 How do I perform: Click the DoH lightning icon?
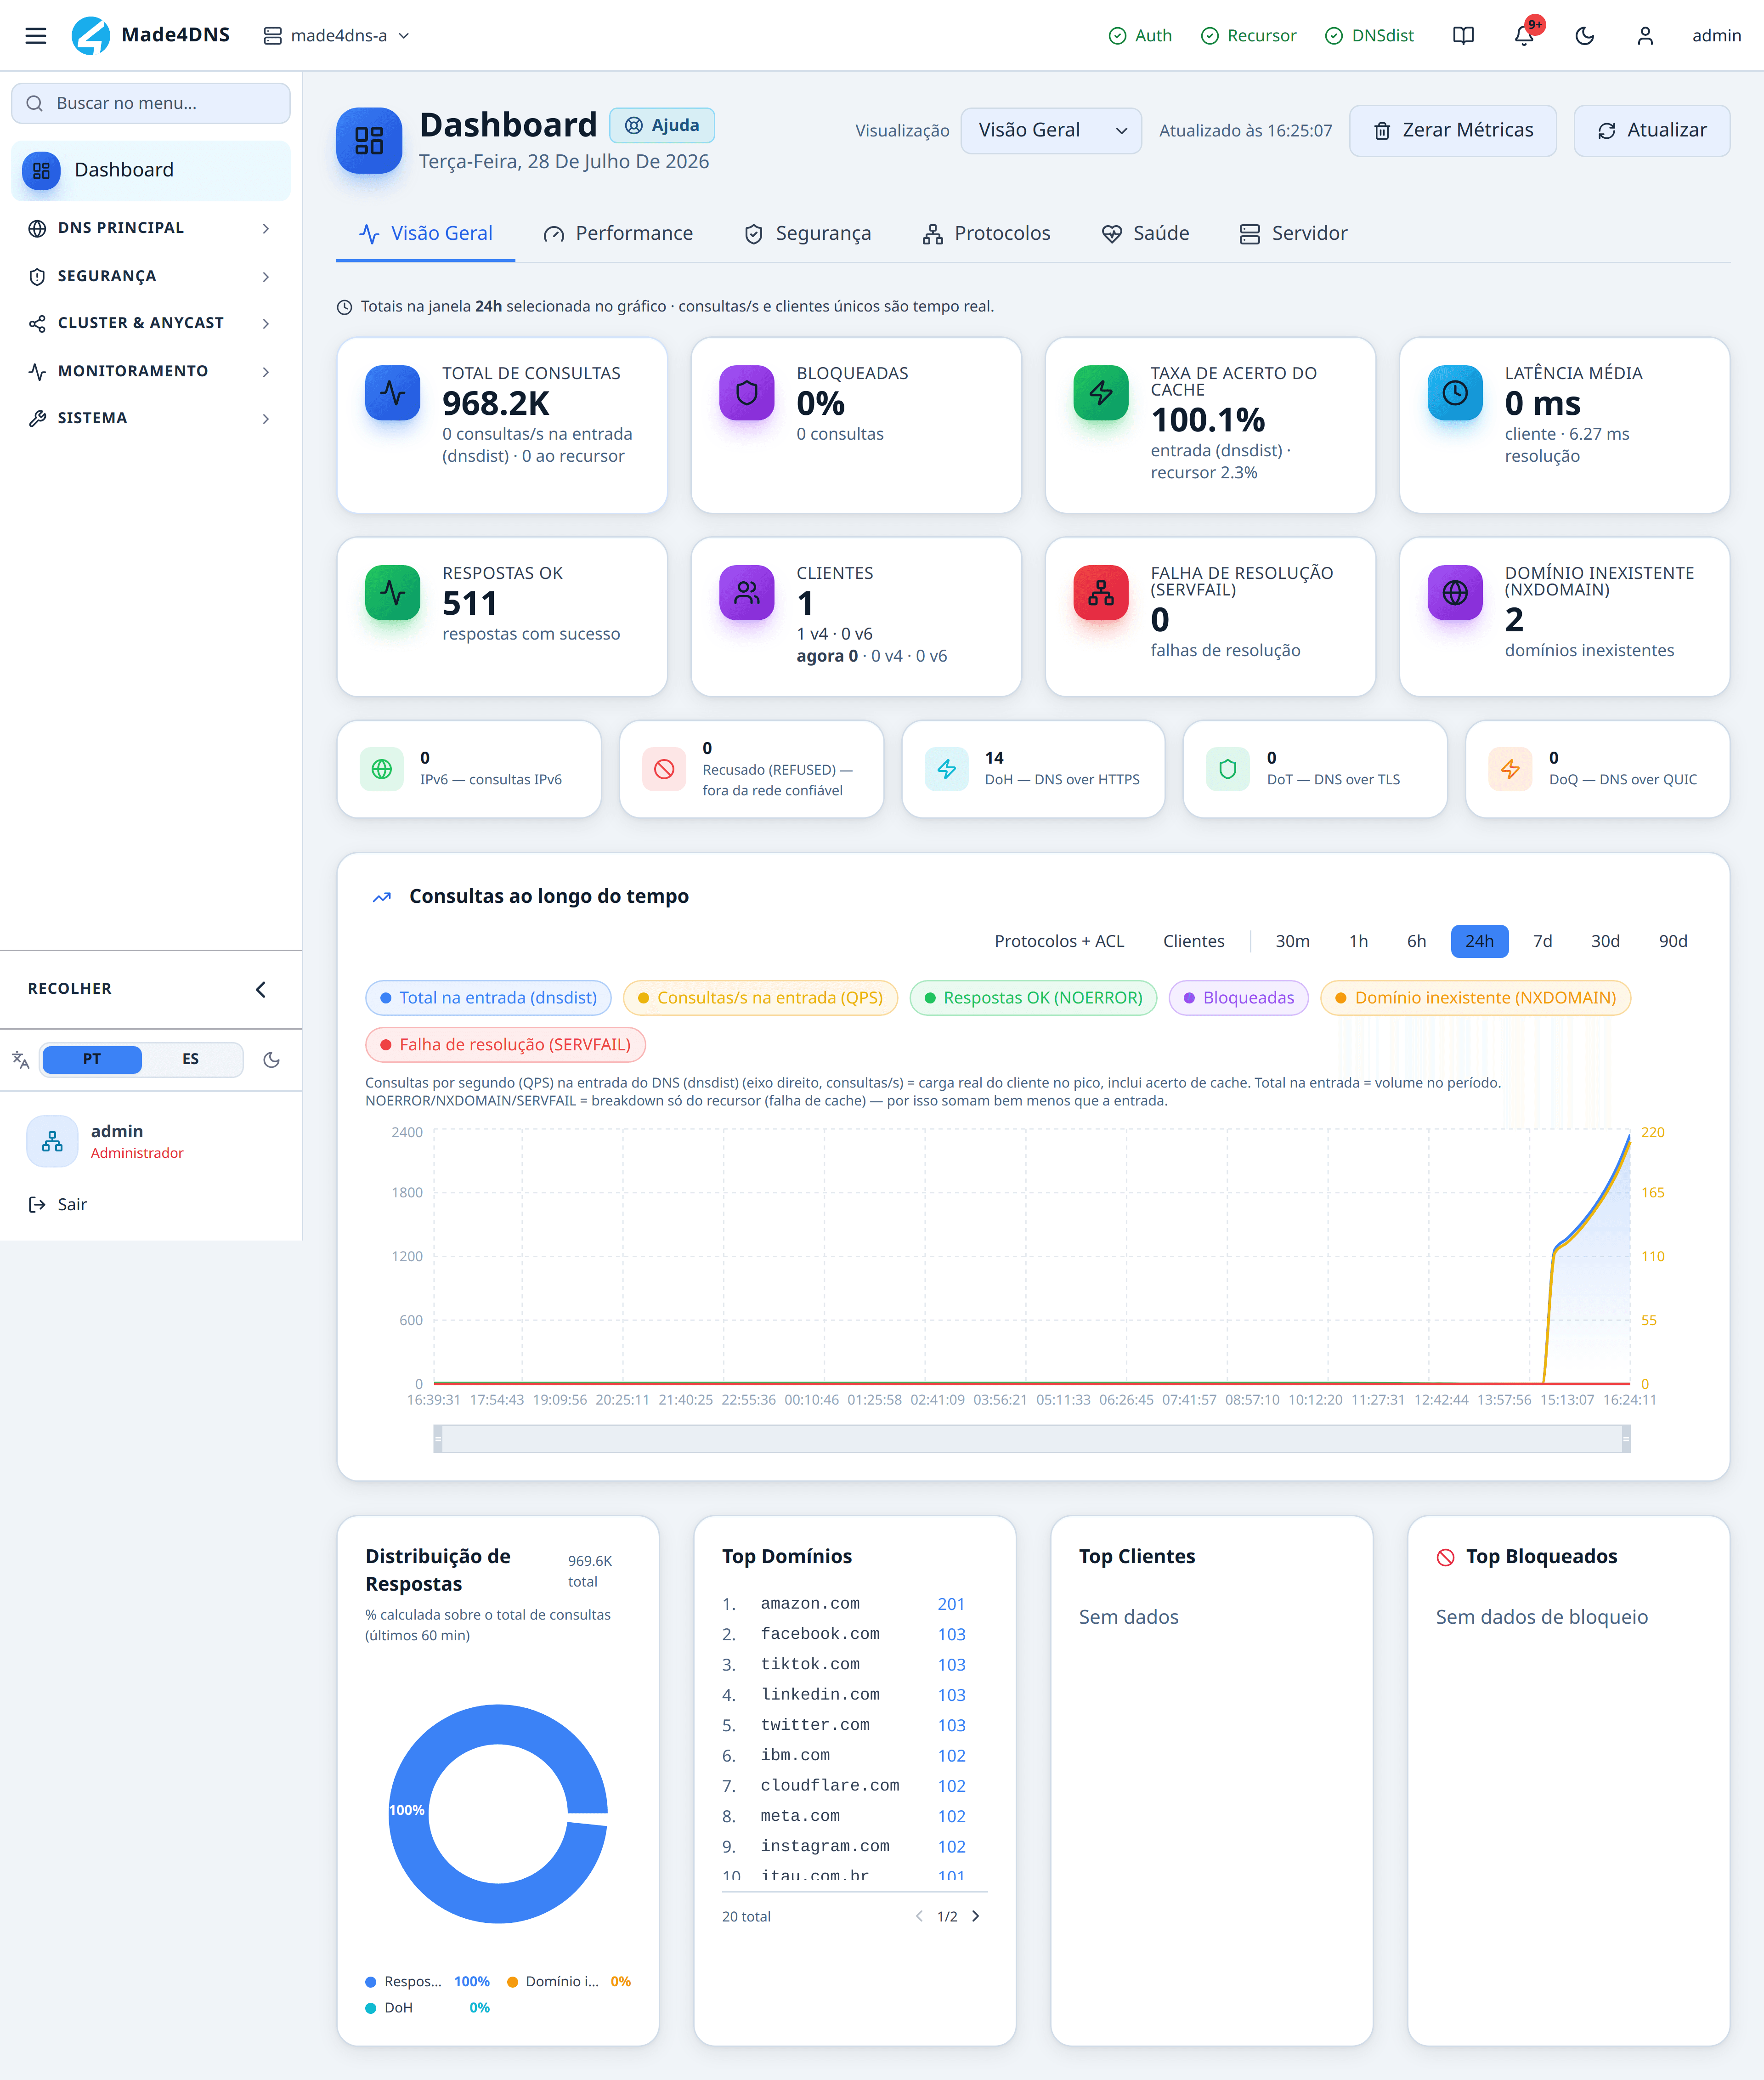click(x=946, y=769)
